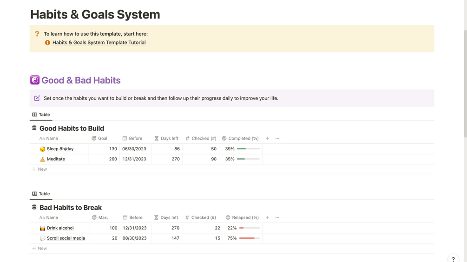Image resolution: width=467 pixels, height=262 pixels.
Task: Open the Drink alcohol page
Action: [x=60, y=228]
